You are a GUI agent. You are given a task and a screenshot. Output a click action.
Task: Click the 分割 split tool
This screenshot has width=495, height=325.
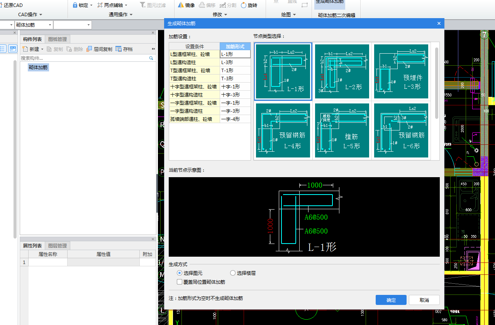point(228,5)
